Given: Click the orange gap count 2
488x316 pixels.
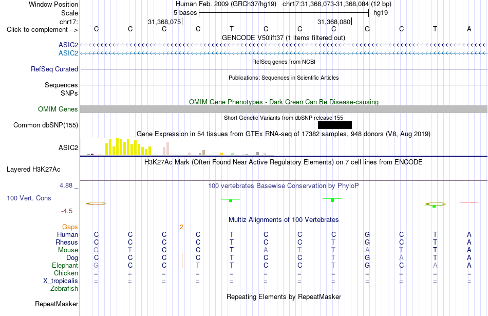Looking at the screenshot, I should click(181, 227).
